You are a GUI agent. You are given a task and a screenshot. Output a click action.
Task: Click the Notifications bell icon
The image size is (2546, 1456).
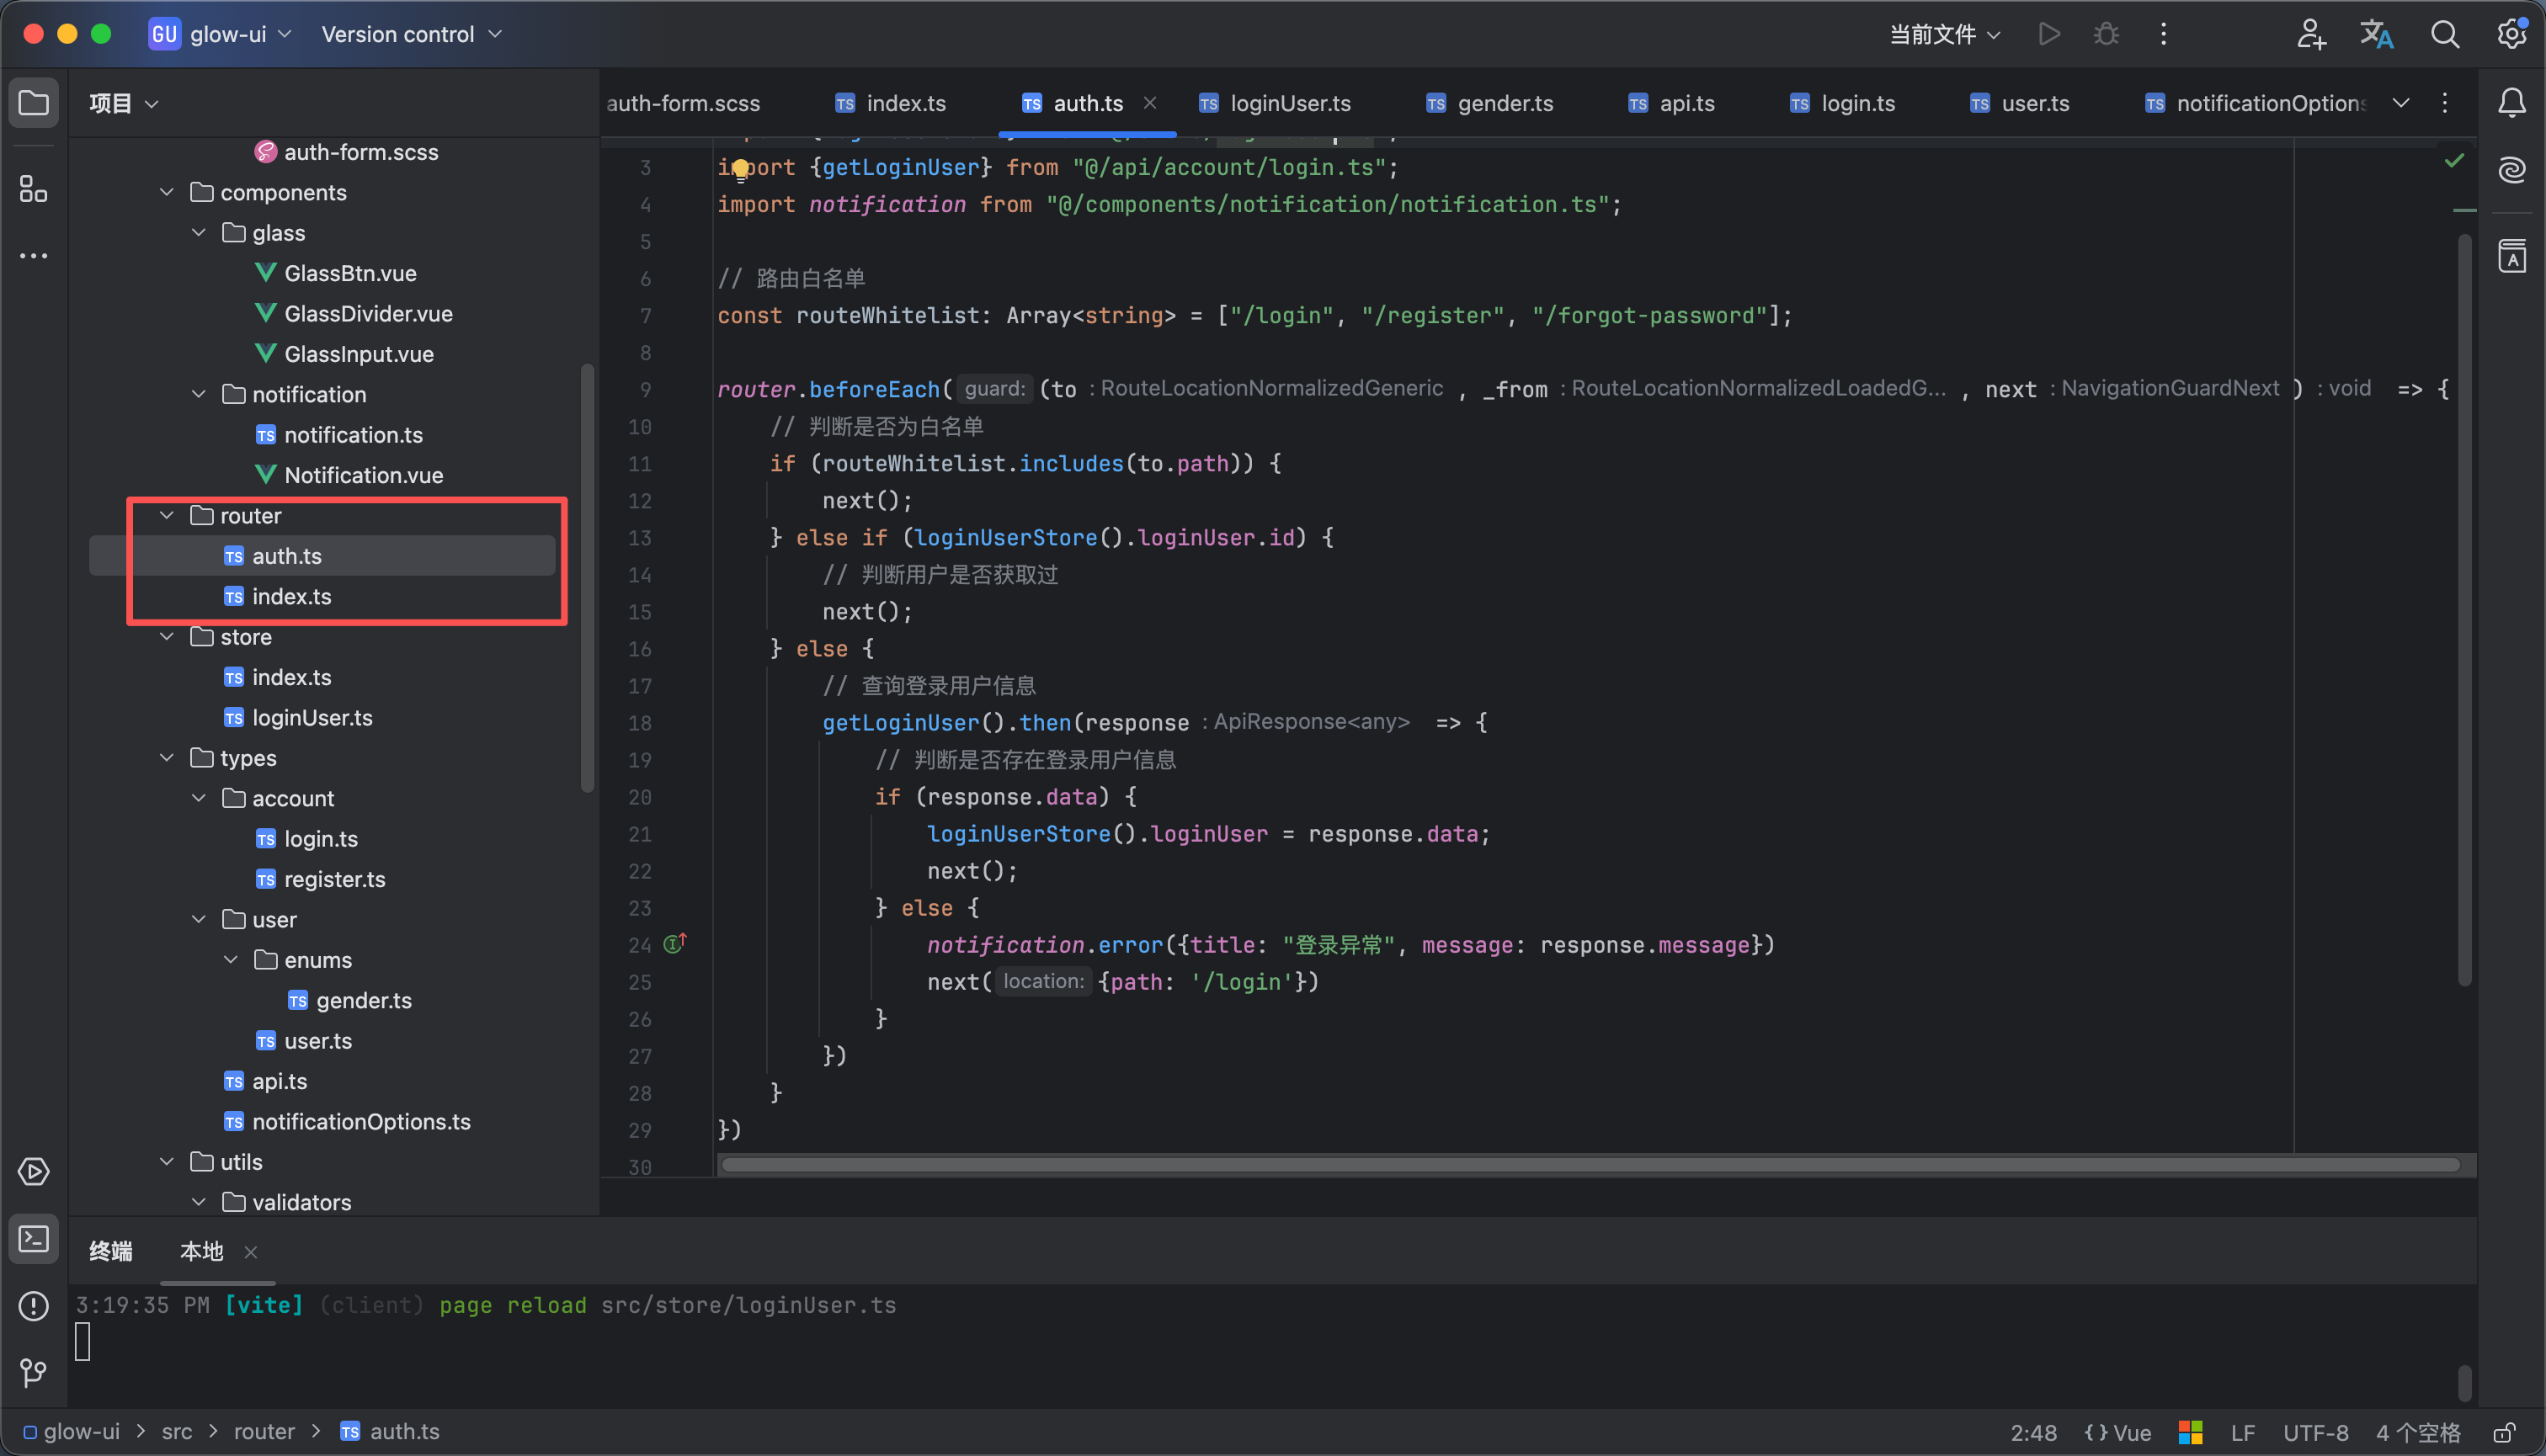(2511, 103)
